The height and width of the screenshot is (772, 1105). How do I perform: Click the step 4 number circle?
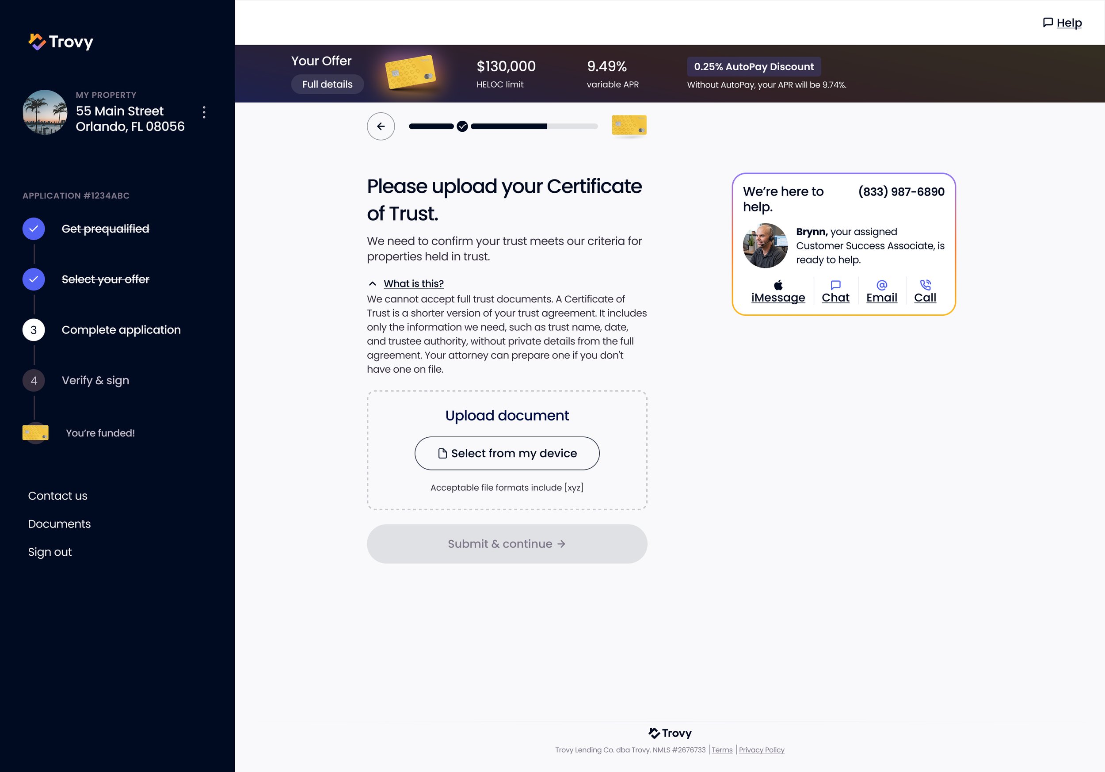pyautogui.click(x=34, y=380)
